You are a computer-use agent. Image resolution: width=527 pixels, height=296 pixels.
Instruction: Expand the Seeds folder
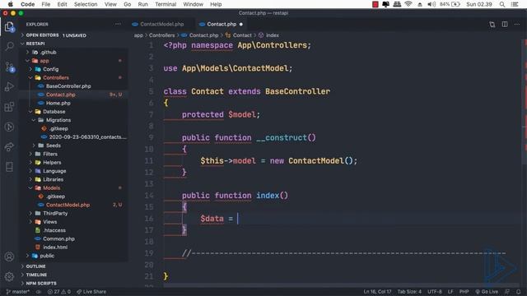point(54,146)
